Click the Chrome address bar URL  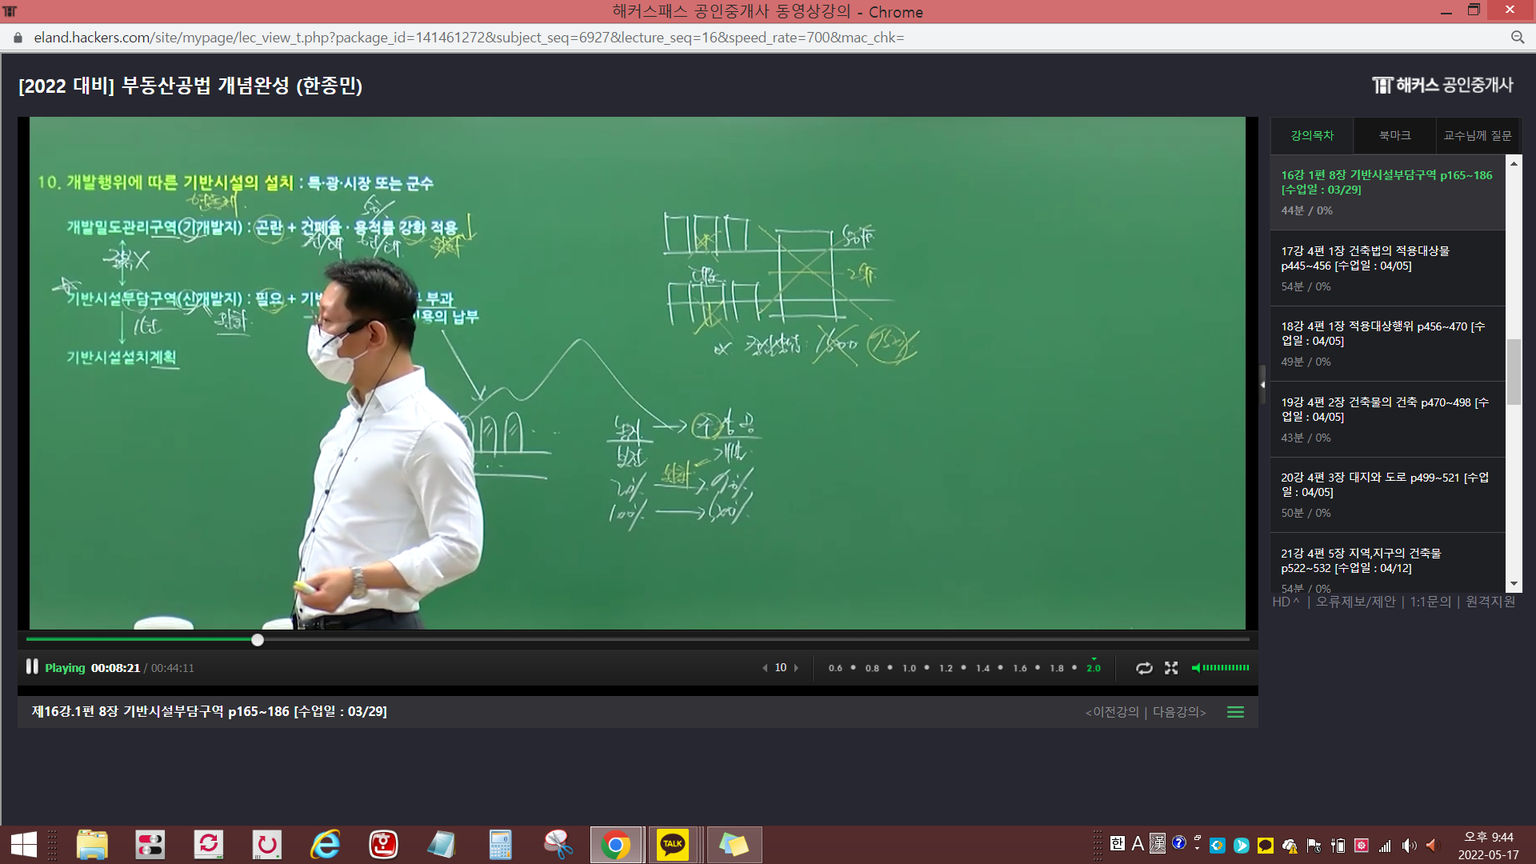(469, 38)
